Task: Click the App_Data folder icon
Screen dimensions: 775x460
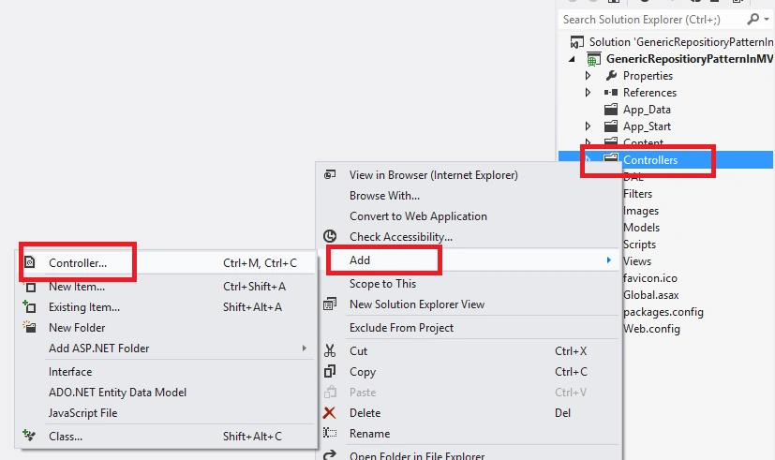Action: pyautogui.click(x=611, y=110)
